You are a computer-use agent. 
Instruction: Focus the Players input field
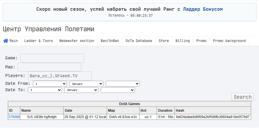[x=60, y=76]
